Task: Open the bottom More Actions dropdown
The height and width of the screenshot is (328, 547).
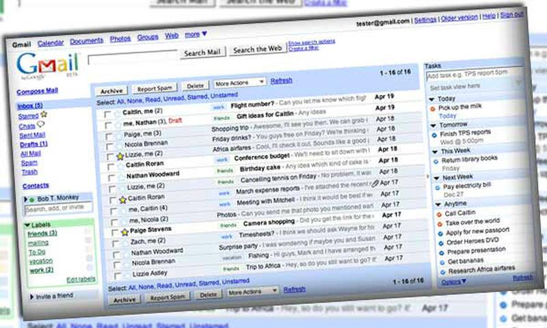Action: click(x=253, y=292)
